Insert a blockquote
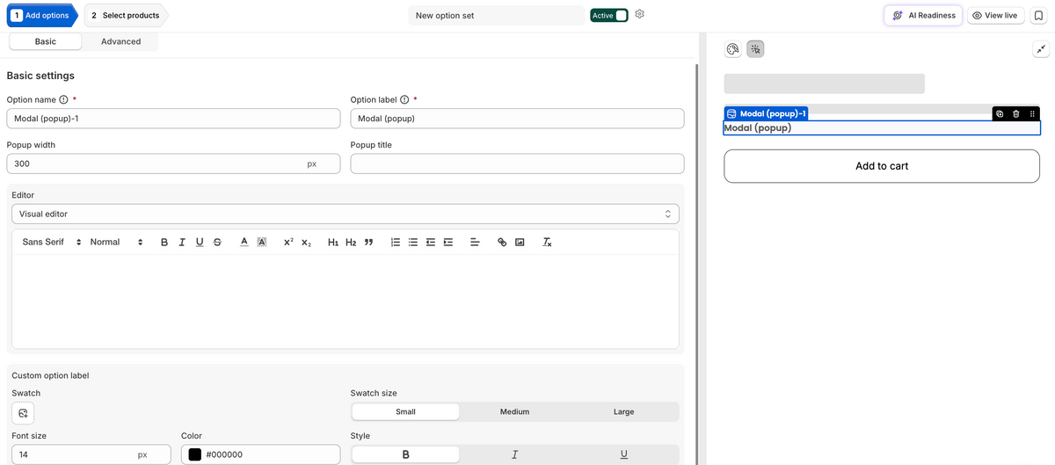The width and height of the screenshot is (1055, 465). [368, 242]
